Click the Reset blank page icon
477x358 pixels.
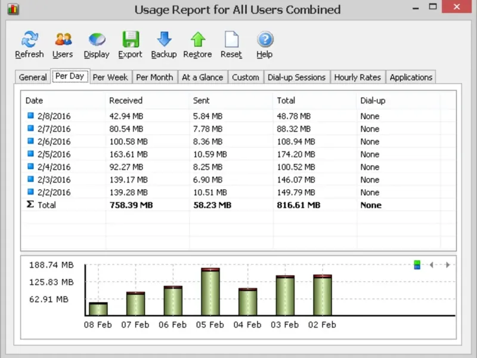click(231, 39)
